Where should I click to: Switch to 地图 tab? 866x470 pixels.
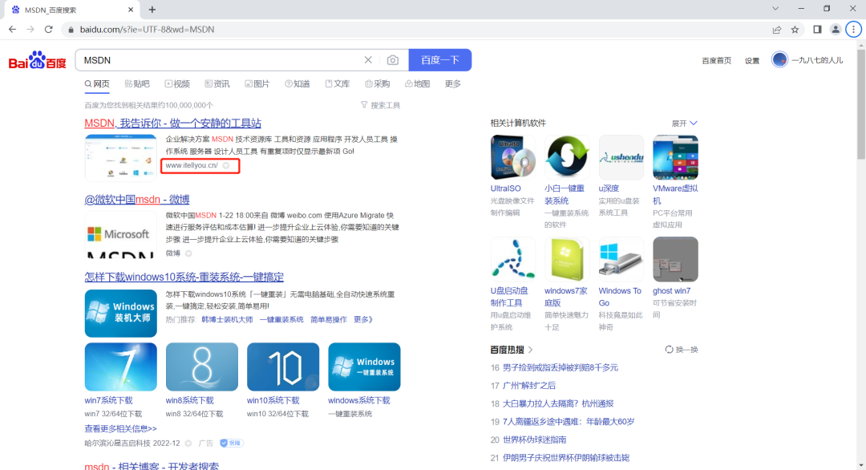click(418, 84)
